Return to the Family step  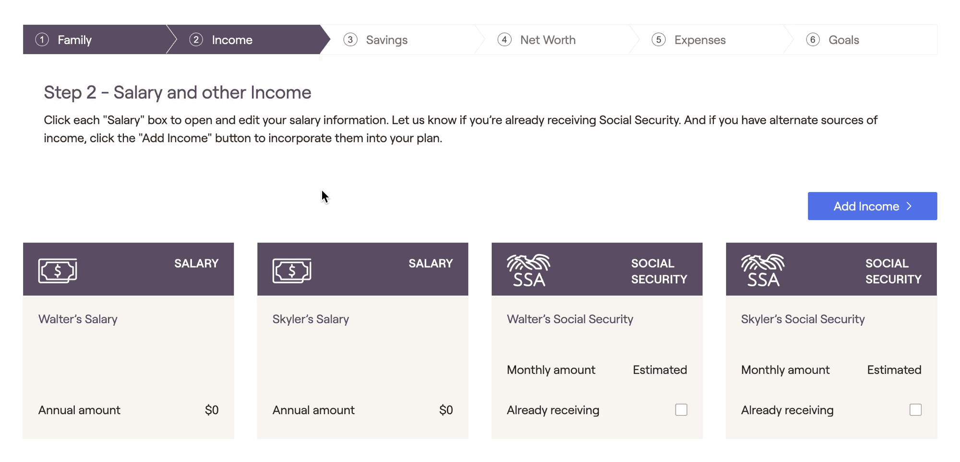pos(74,40)
